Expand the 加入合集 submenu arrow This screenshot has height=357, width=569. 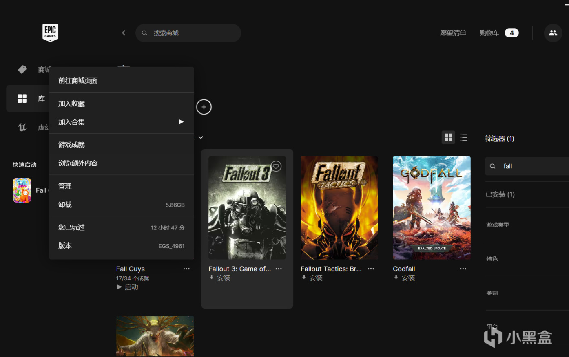pos(181,122)
